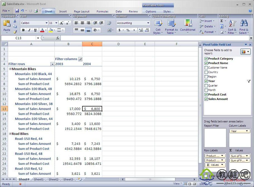
Task: Check the Month field
Action: [206, 90]
